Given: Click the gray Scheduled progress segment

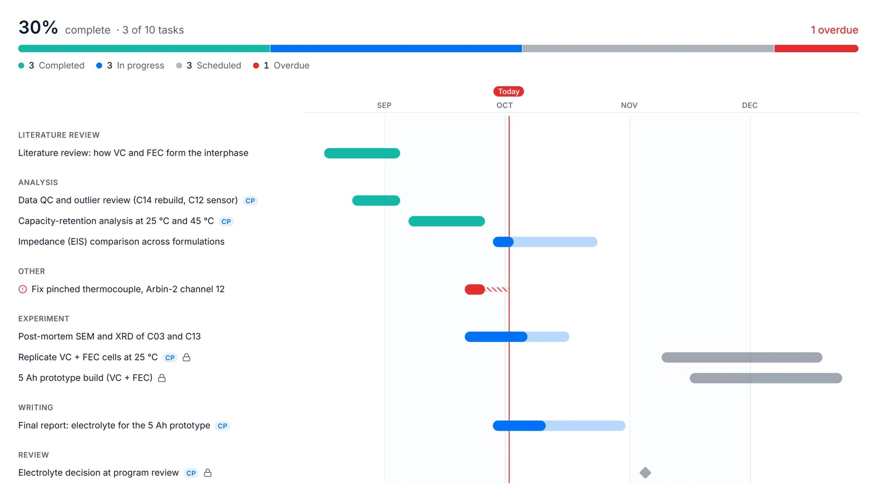Looking at the screenshot, I should pyautogui.click(x=648, y=49).
